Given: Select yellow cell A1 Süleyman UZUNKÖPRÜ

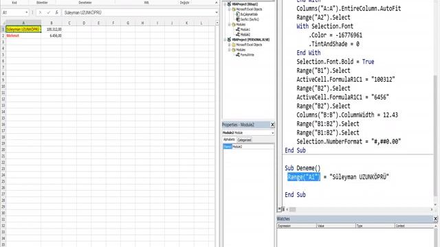Looking at the screenshot, I should (x=23, y=29).
